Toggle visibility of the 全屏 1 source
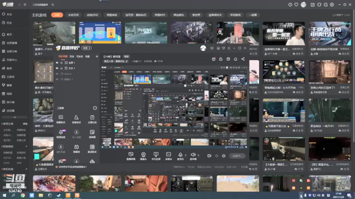The width and height of the screenshot is (355, 199). (57, 63)
